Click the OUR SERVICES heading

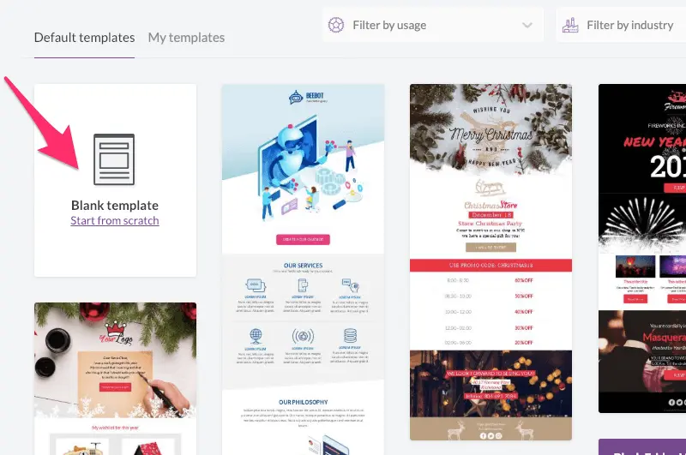point(303,266)
